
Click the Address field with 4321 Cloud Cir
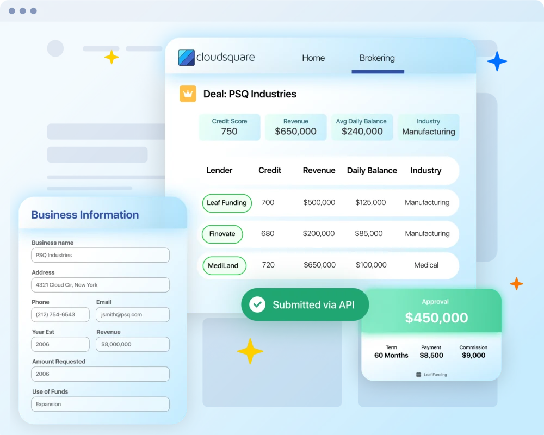pos(100,285)
